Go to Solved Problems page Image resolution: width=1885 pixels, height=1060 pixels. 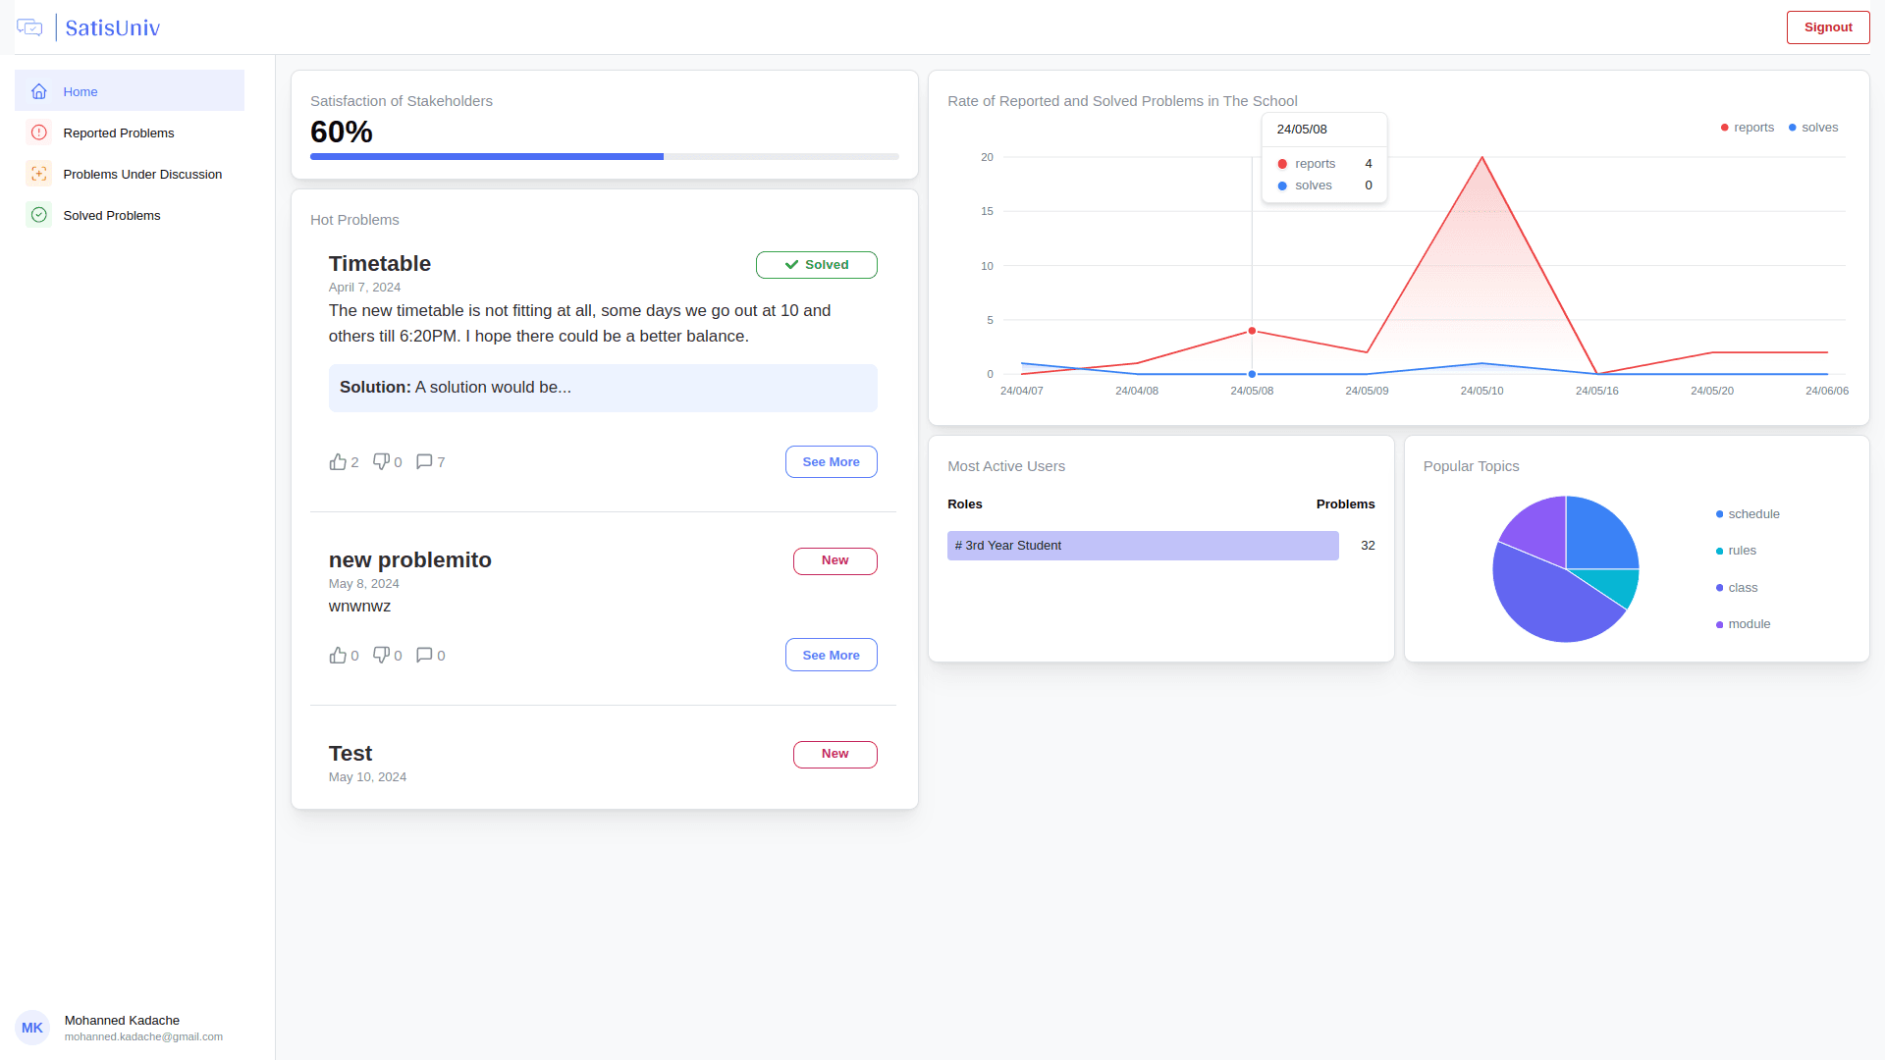tap(112, 215)
